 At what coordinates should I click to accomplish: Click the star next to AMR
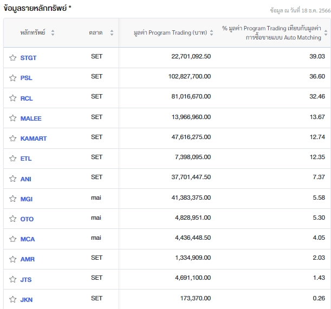tap(12, 259)
